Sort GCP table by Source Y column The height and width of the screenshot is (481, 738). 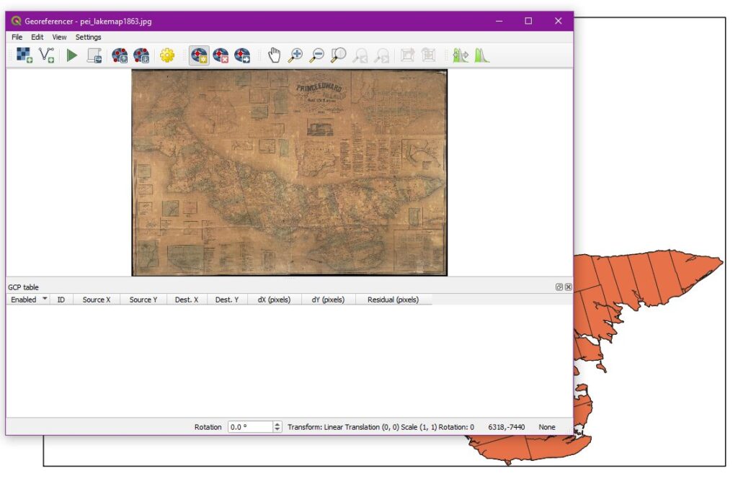143,300
